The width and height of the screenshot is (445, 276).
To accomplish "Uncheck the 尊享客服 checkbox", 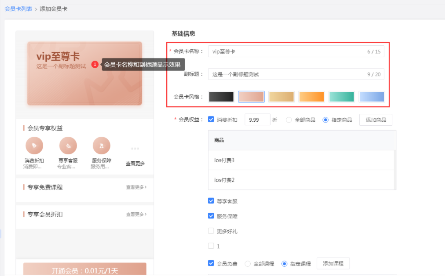I will (x=211, y=201).
